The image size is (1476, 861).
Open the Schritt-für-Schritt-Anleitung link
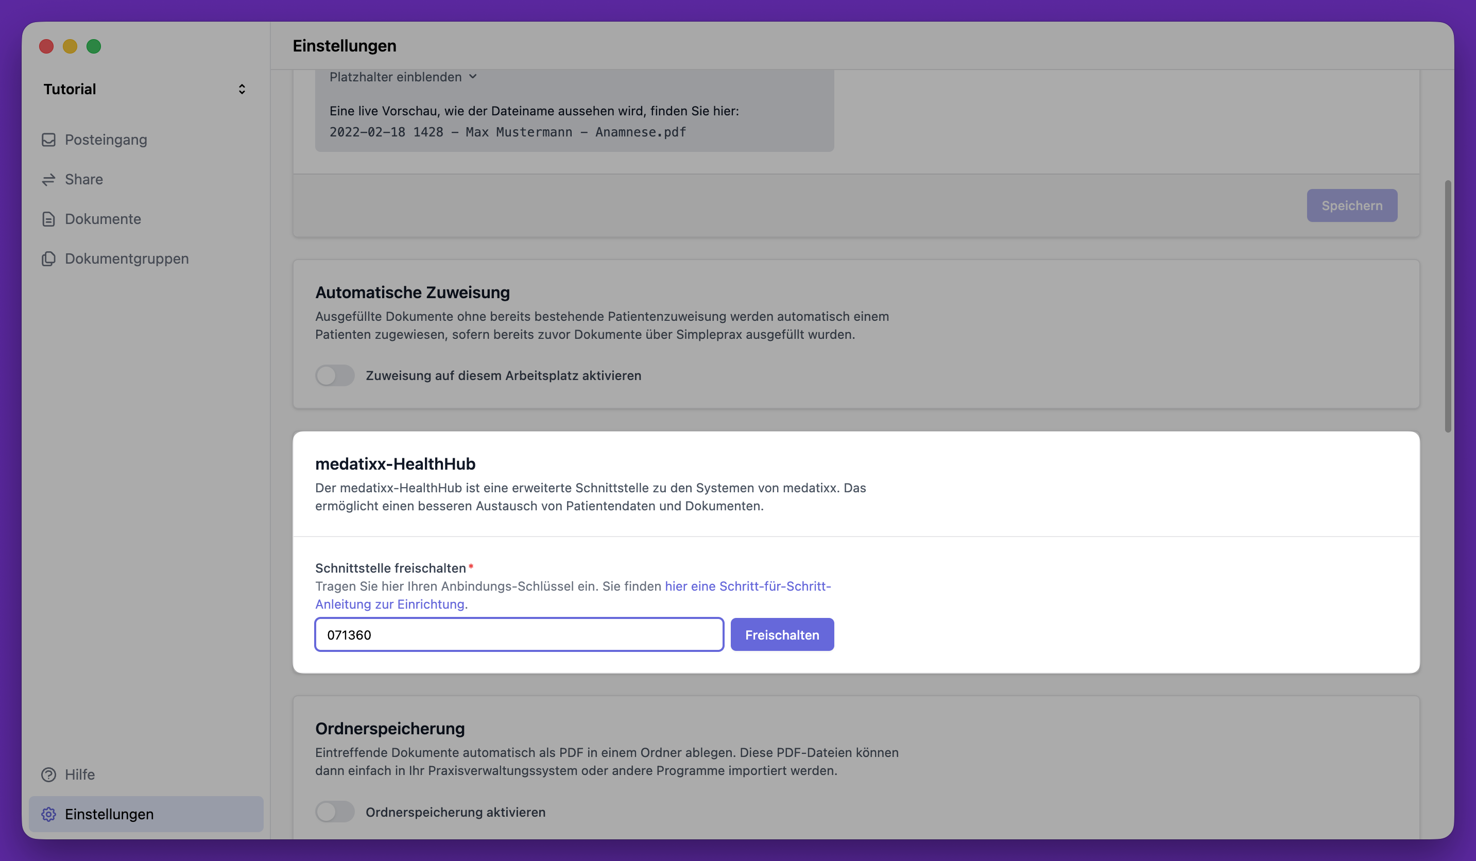pos(747,587)
